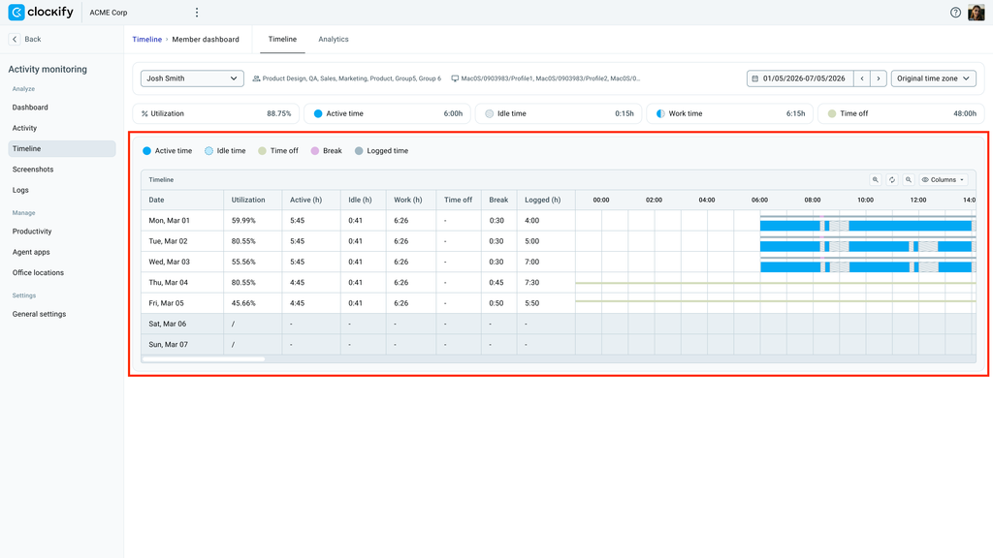Click the Clockify logo
This screenshot has width=993, height=558.
click(x=41, y=12)
